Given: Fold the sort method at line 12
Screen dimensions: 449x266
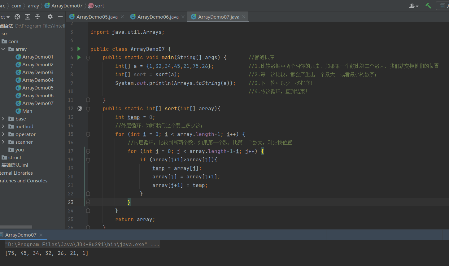Looking at the screenshot, I should tap(88, 109).
